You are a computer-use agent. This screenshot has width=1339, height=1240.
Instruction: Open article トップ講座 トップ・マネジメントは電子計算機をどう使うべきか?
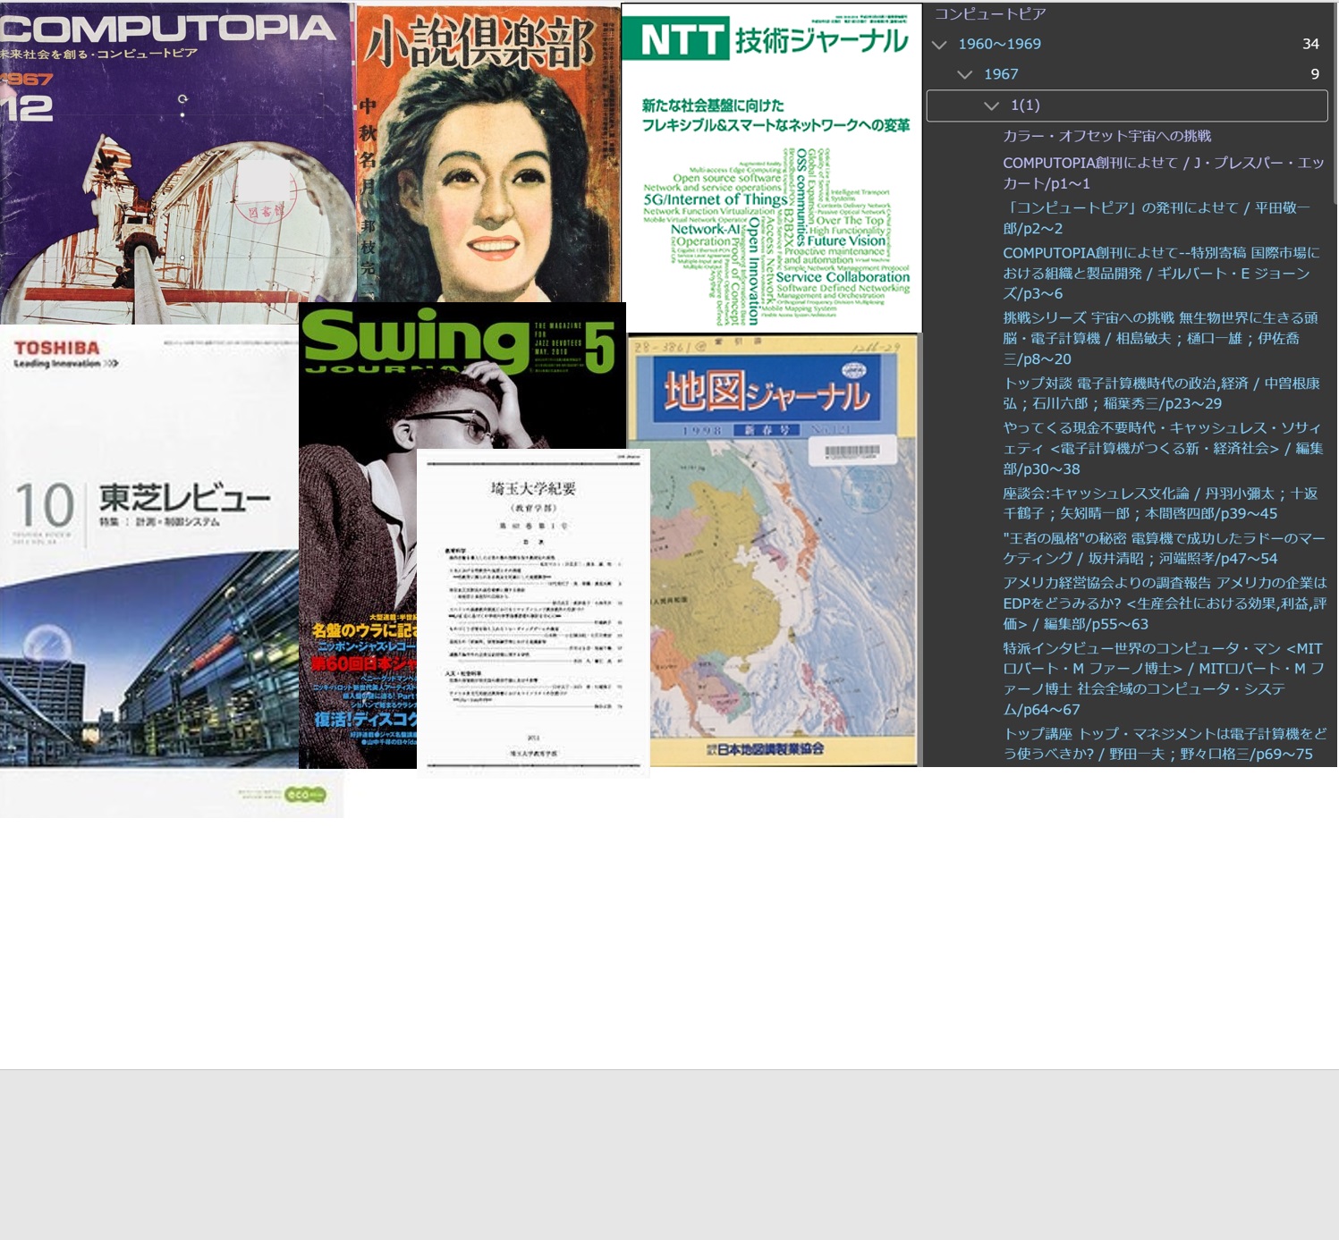tap(1165, 744)
